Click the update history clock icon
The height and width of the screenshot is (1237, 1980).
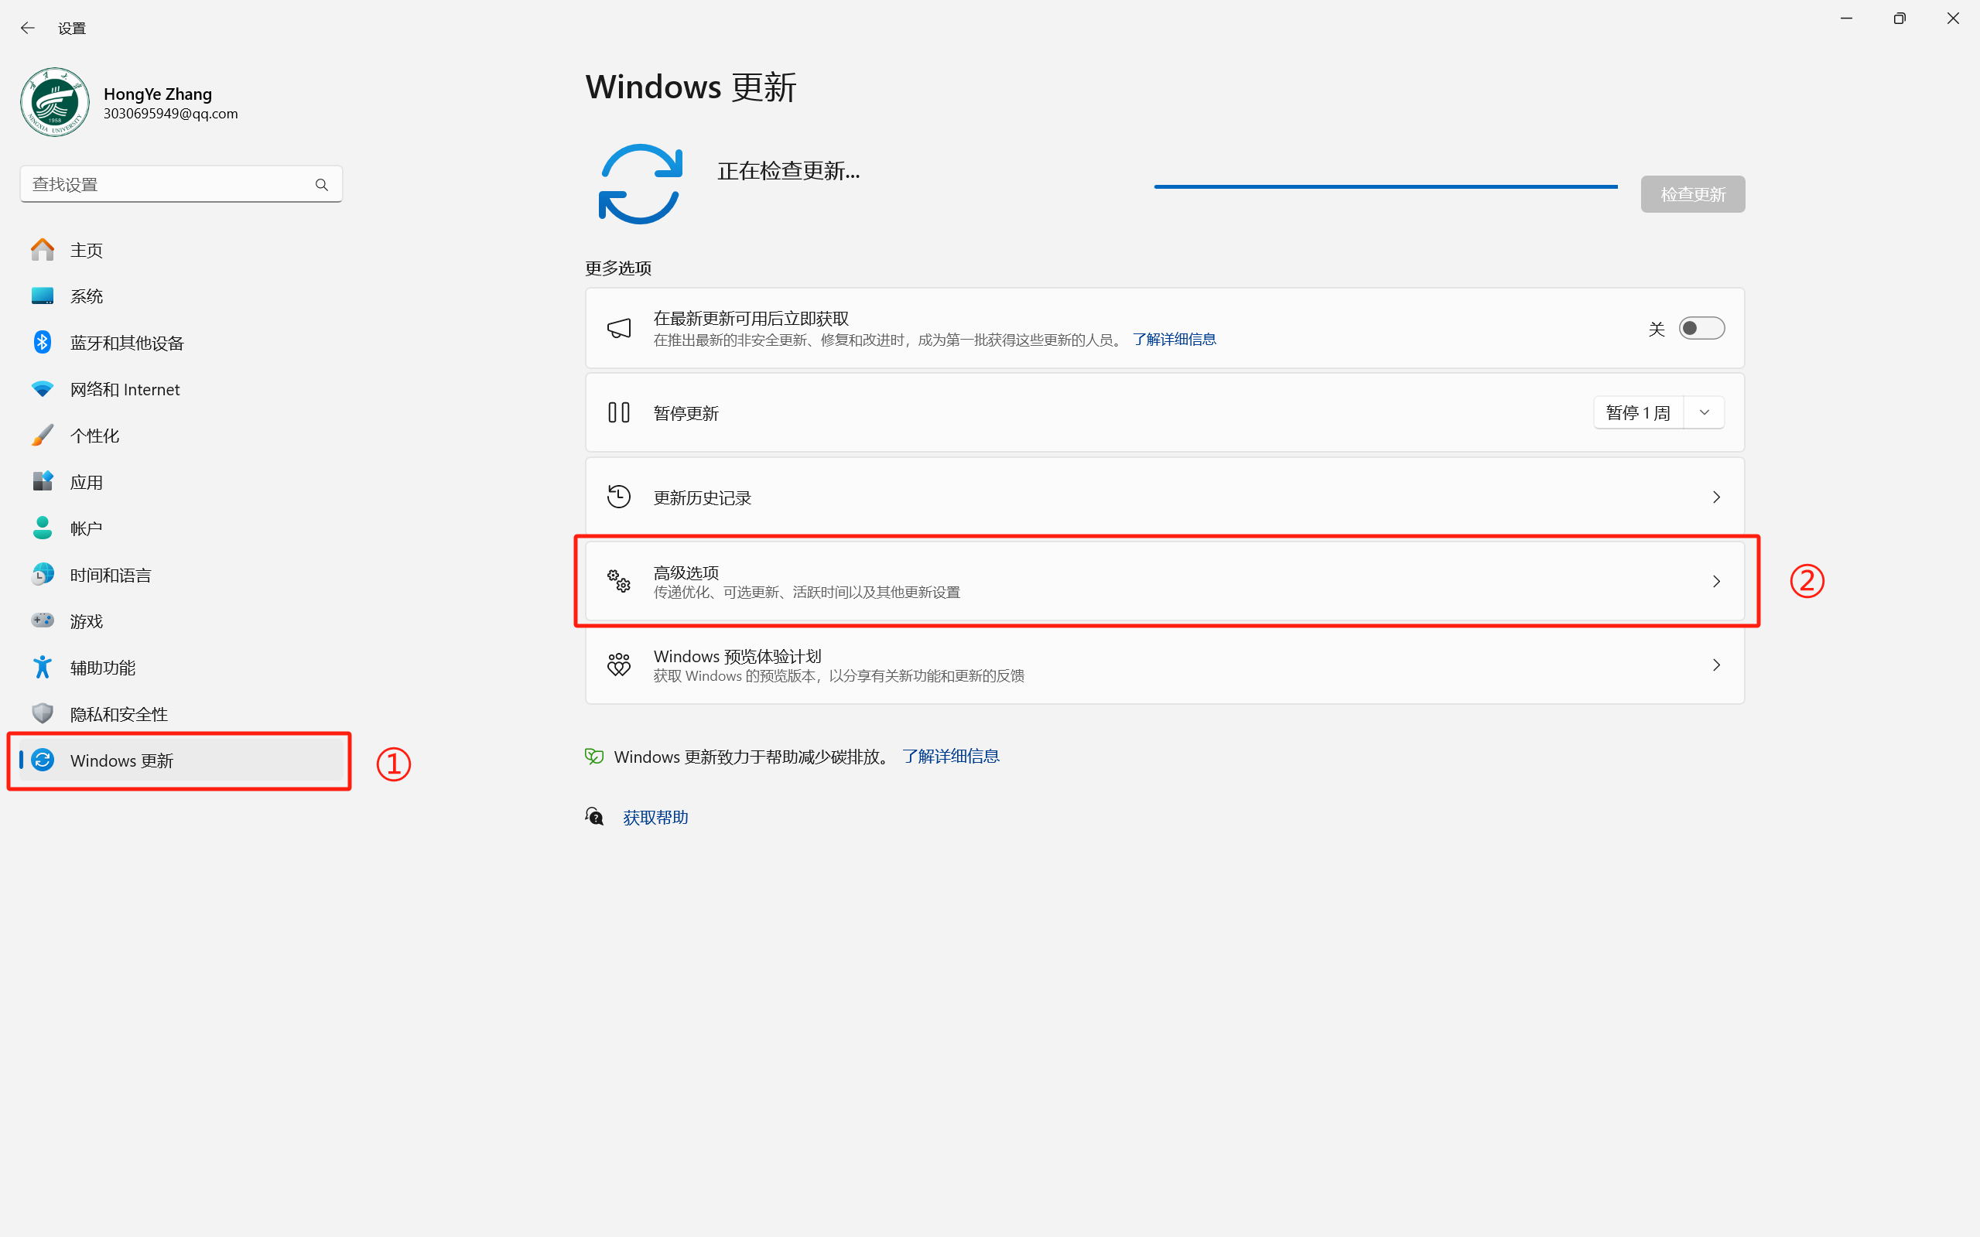click(618, 497)
